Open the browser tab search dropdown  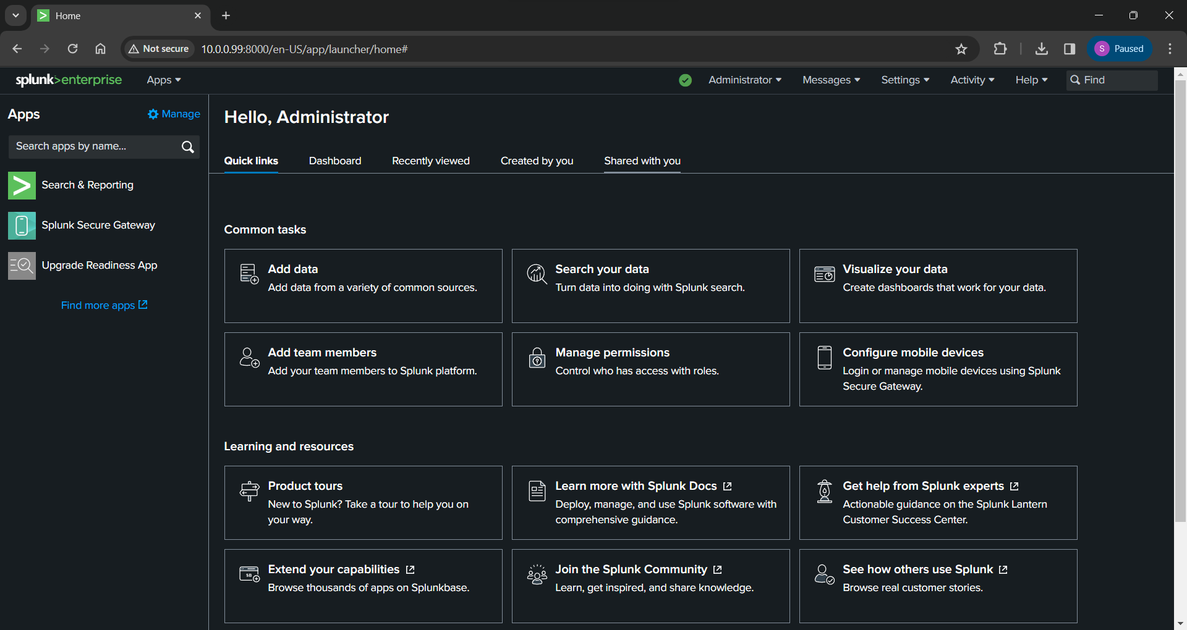pyautogui.click(x=15, y=15)
